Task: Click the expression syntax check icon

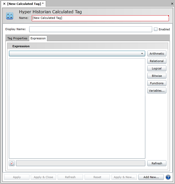Action: [12, 163]
